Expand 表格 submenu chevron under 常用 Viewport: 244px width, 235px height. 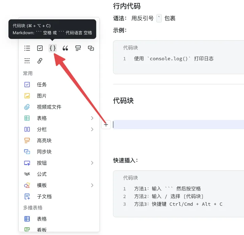click(92, 118)
